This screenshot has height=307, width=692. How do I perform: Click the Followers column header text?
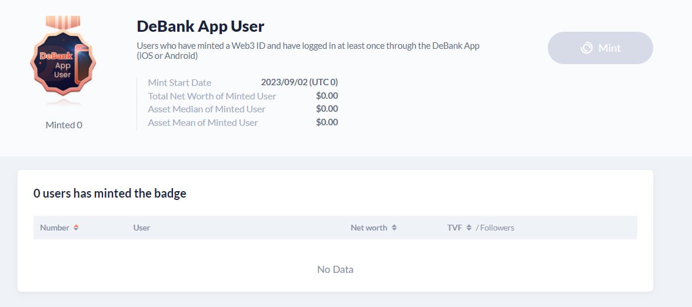(497, 228)
